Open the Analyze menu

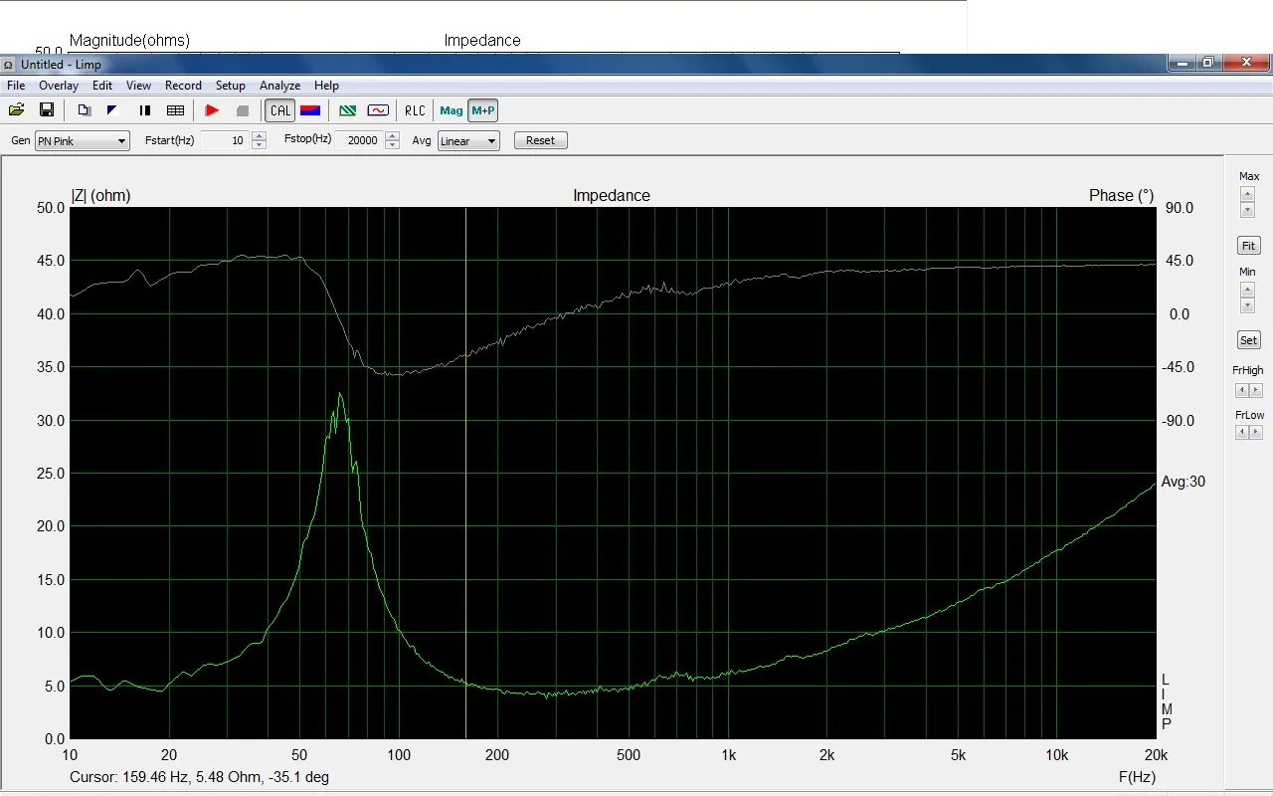tap(280, 86)
